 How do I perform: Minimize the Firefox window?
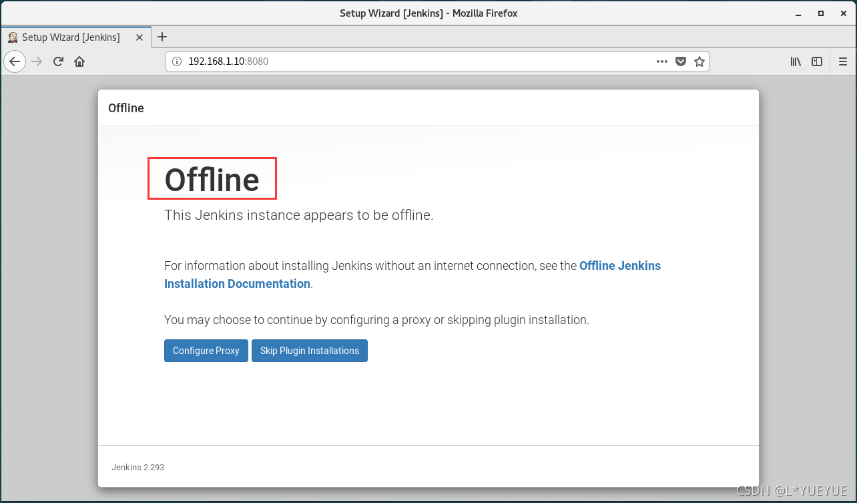coord(798,13)
